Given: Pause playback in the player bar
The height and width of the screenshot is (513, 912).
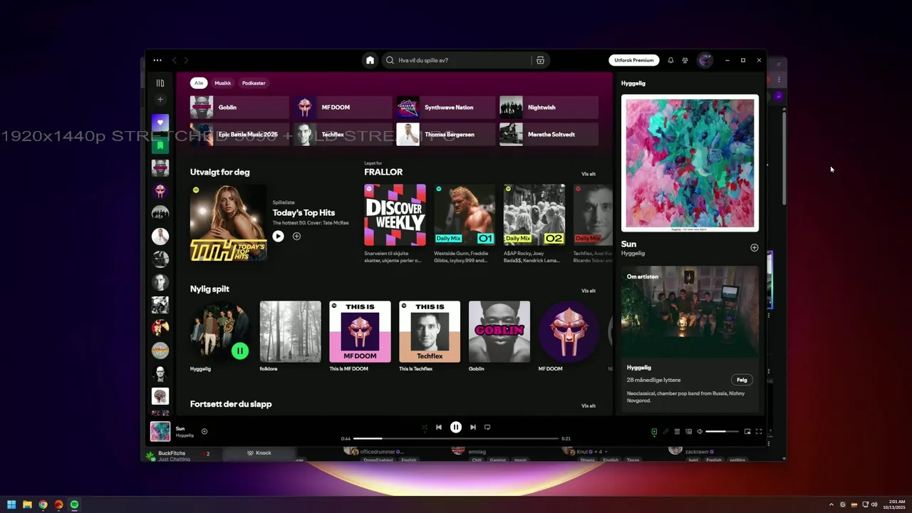Looking at the screenshot, I should pos(456,427).
